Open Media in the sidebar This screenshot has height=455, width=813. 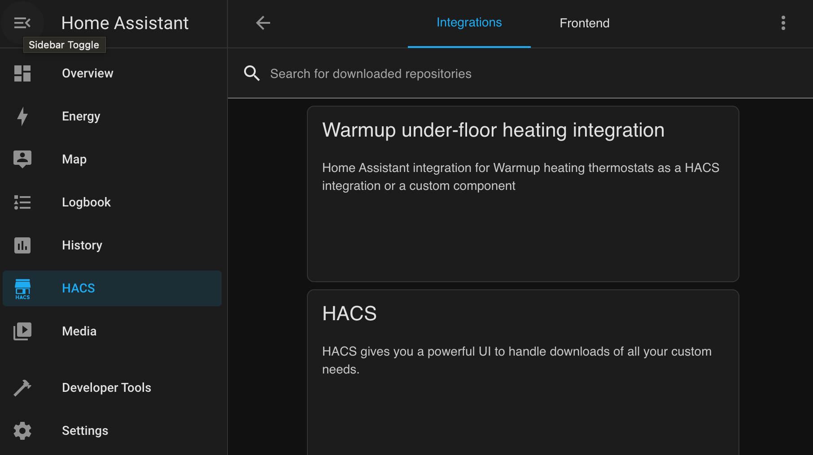[112, 331]
